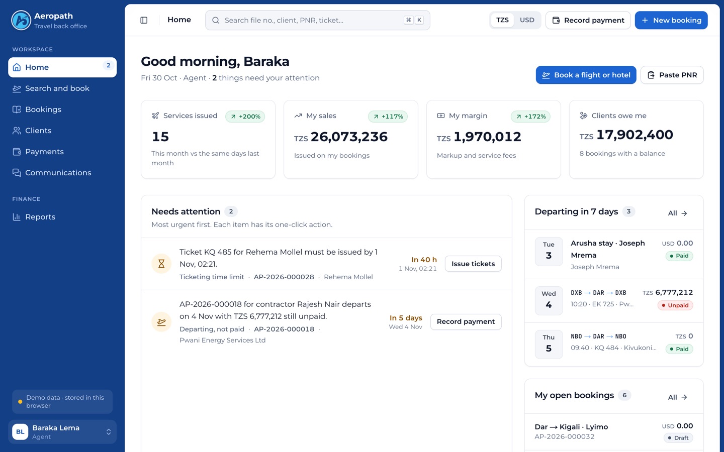
Task: Open the DXB DAR DXB departure row
Action: 614,300
